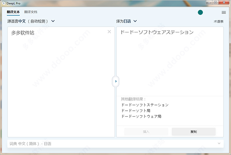Click the center arrow between translation panes
The height and width of the screenshot is (155, 231).
pos(116,81)
